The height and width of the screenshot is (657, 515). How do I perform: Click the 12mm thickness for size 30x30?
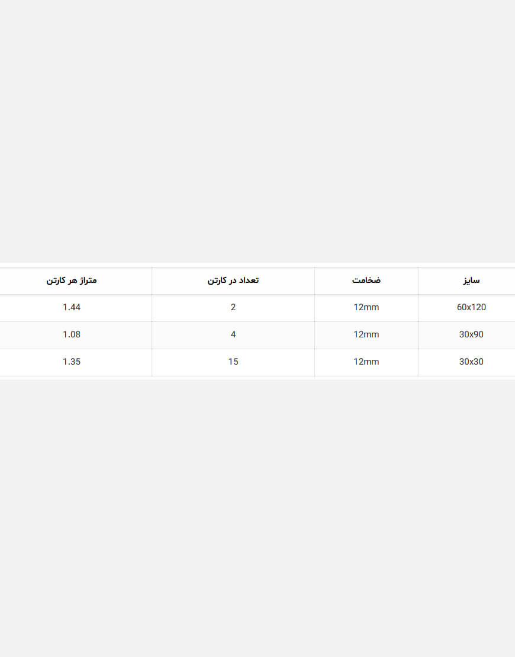pyautogui.click(x=366, y=362)
